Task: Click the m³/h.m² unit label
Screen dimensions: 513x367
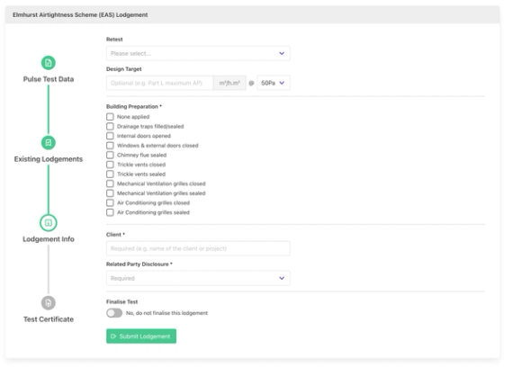Action: click(x=229, y=83)
